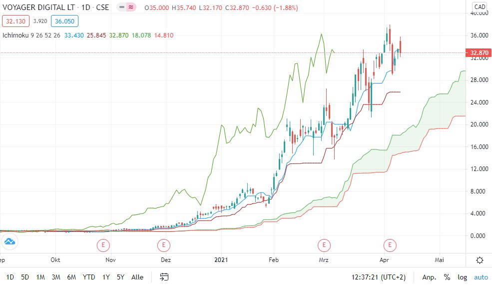Select the 5D time range
This screenshot has width=492, height=285.
point(25,277)
